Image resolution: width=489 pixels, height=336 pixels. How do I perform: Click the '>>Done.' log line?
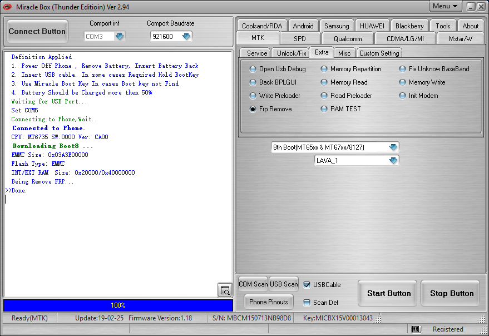point(16,191)
